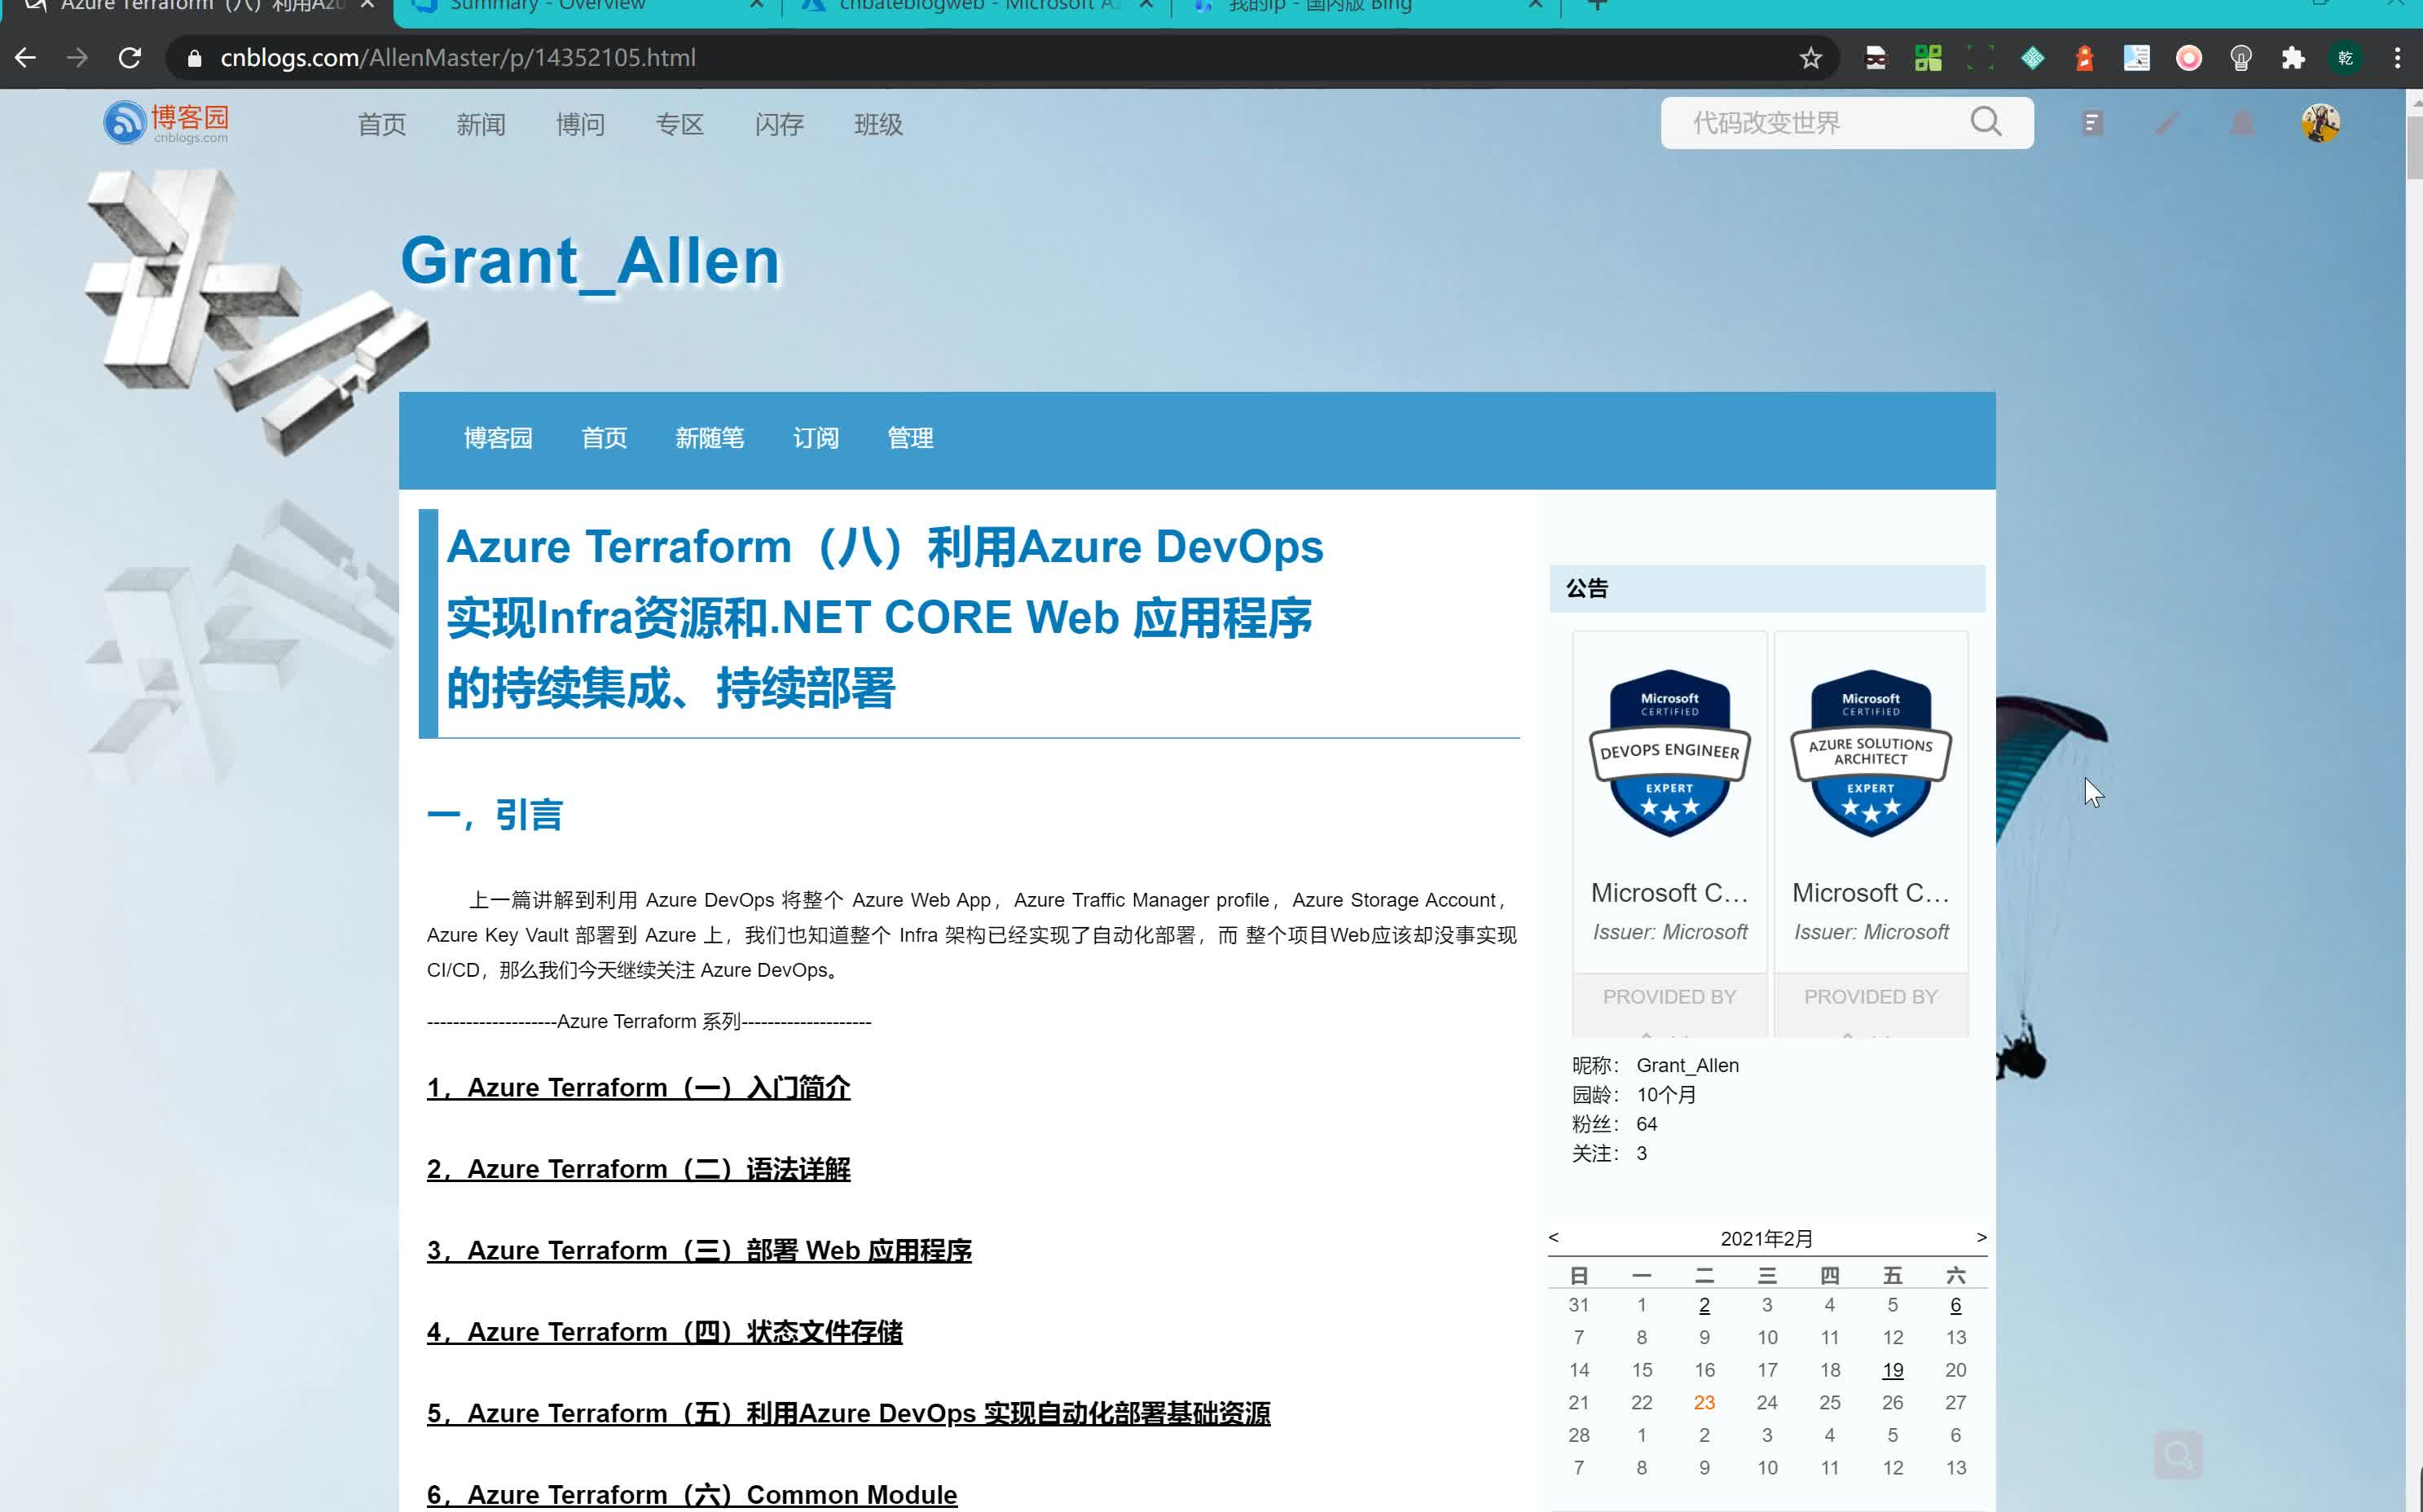Viewport: 2423px width, 1512px height.
Task: Click the 园龄 value 10个月
Action: tap(1666, 1094)
